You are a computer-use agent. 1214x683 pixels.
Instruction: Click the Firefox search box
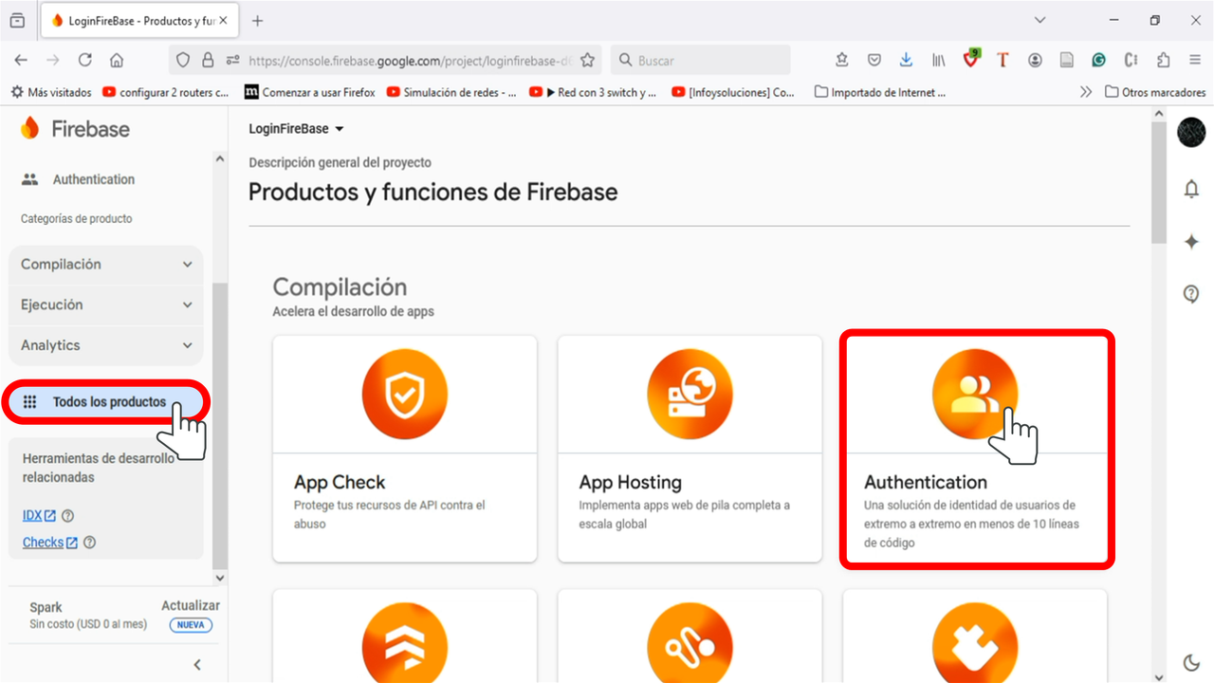coord(700,60)
